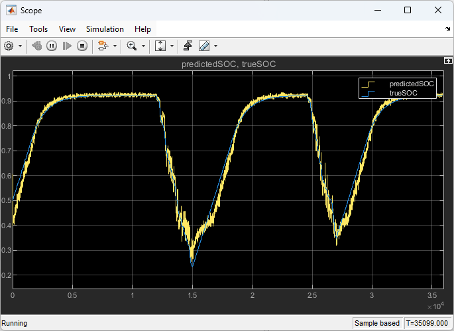Open the Tools menu
Image resolution: width=454 pixels, height=331 pixels.
coord(38,29)
